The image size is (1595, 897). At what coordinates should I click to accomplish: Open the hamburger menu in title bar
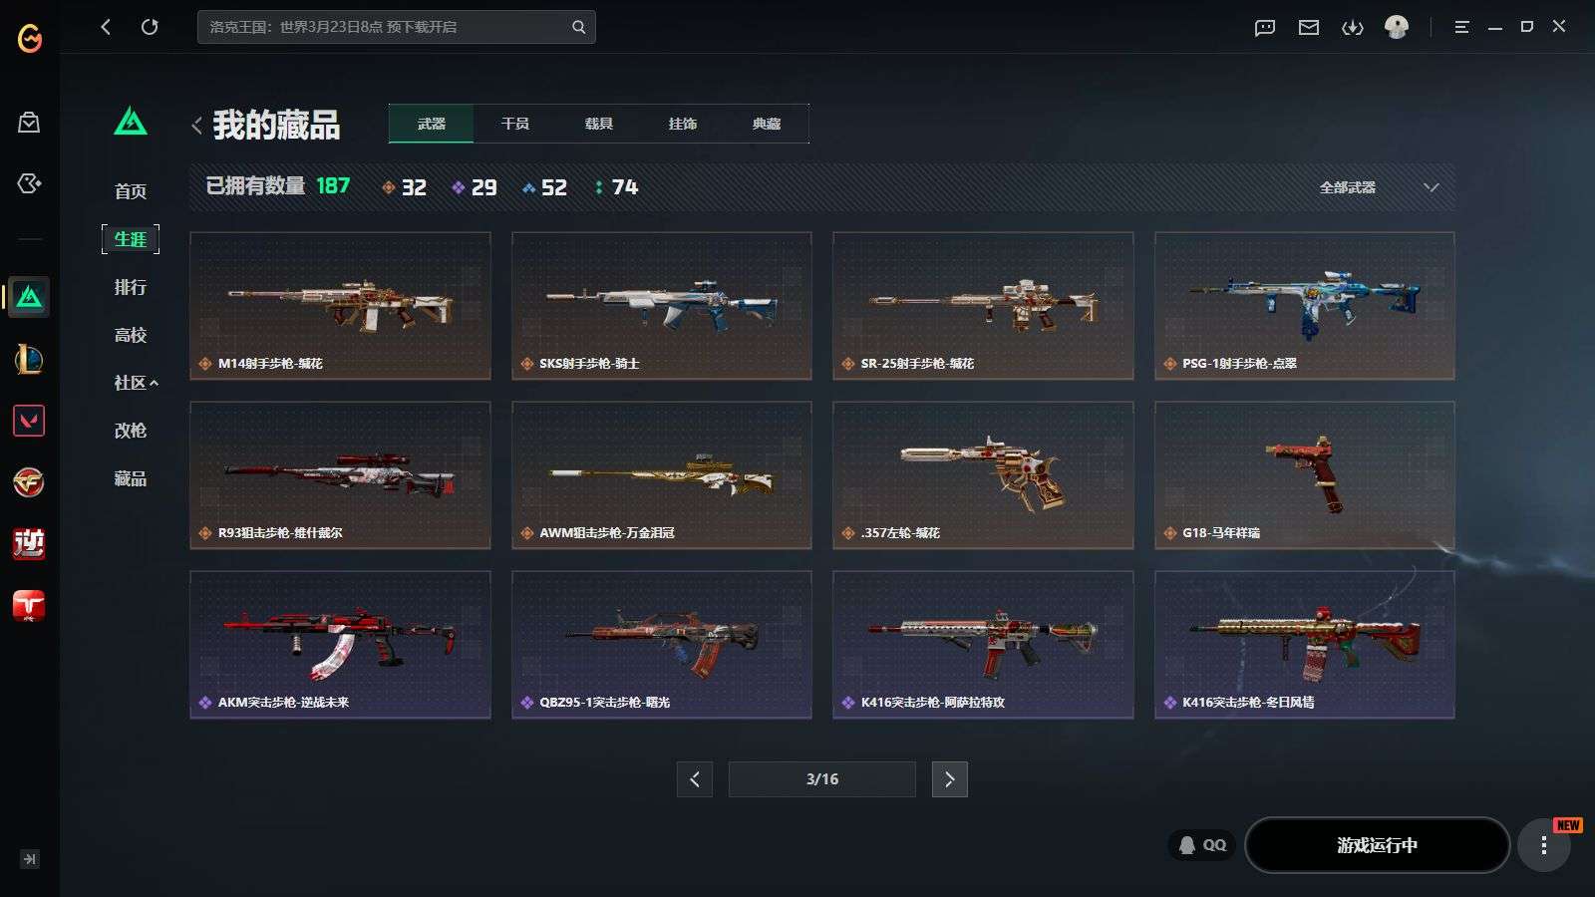pos(1461,27)
